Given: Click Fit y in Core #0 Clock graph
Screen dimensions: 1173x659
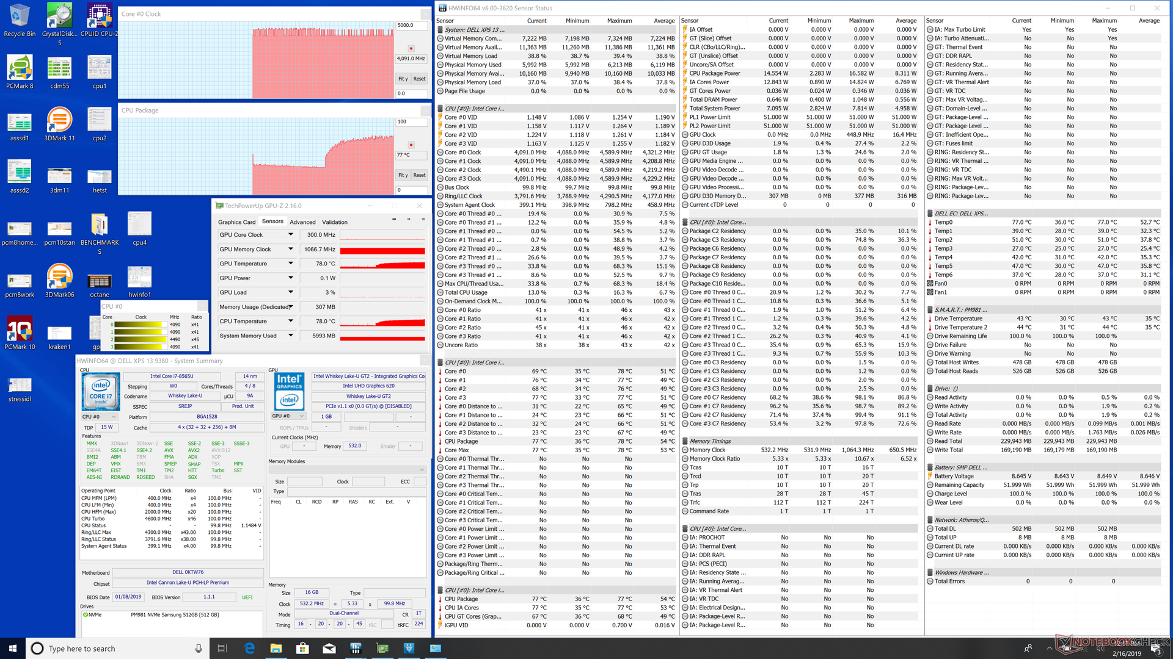Looking at the screenshot, I should click(403, 79).
